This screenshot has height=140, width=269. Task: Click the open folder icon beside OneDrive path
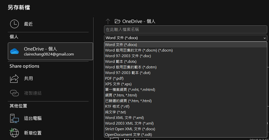117,21
